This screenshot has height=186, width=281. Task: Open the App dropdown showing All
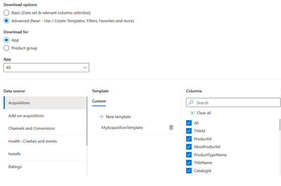[x=46, y=68]
